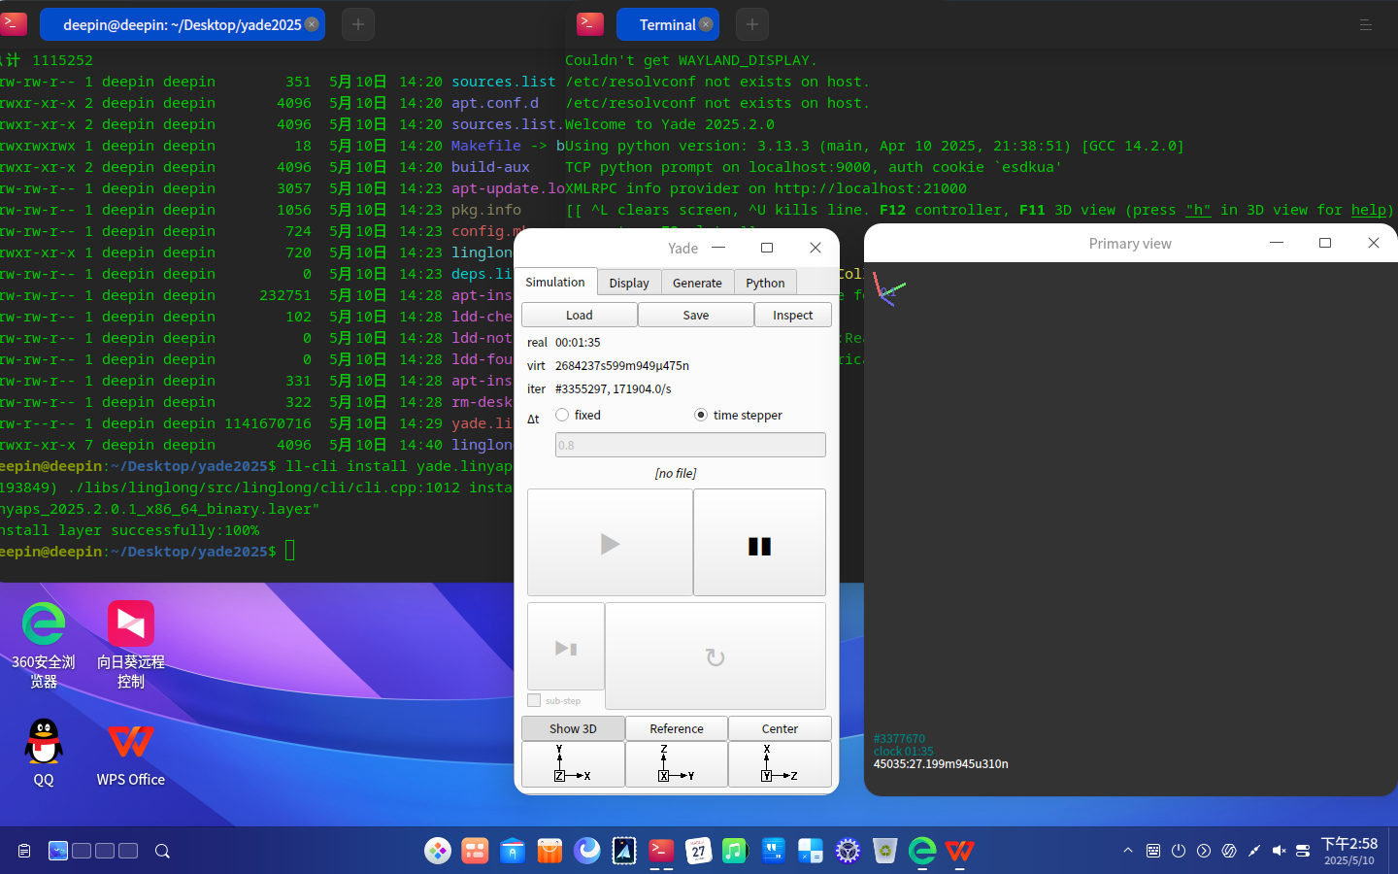The height and width of the screenshot is (874, 1398).
Task: Open the right Terminal hamburger menu
Action: pyautogui.click(x=1366, y=24)
